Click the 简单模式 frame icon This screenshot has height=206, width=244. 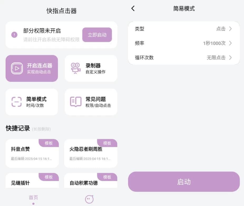pos(17,102)
